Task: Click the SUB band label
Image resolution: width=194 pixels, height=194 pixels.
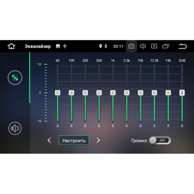Action: point(182,61)
